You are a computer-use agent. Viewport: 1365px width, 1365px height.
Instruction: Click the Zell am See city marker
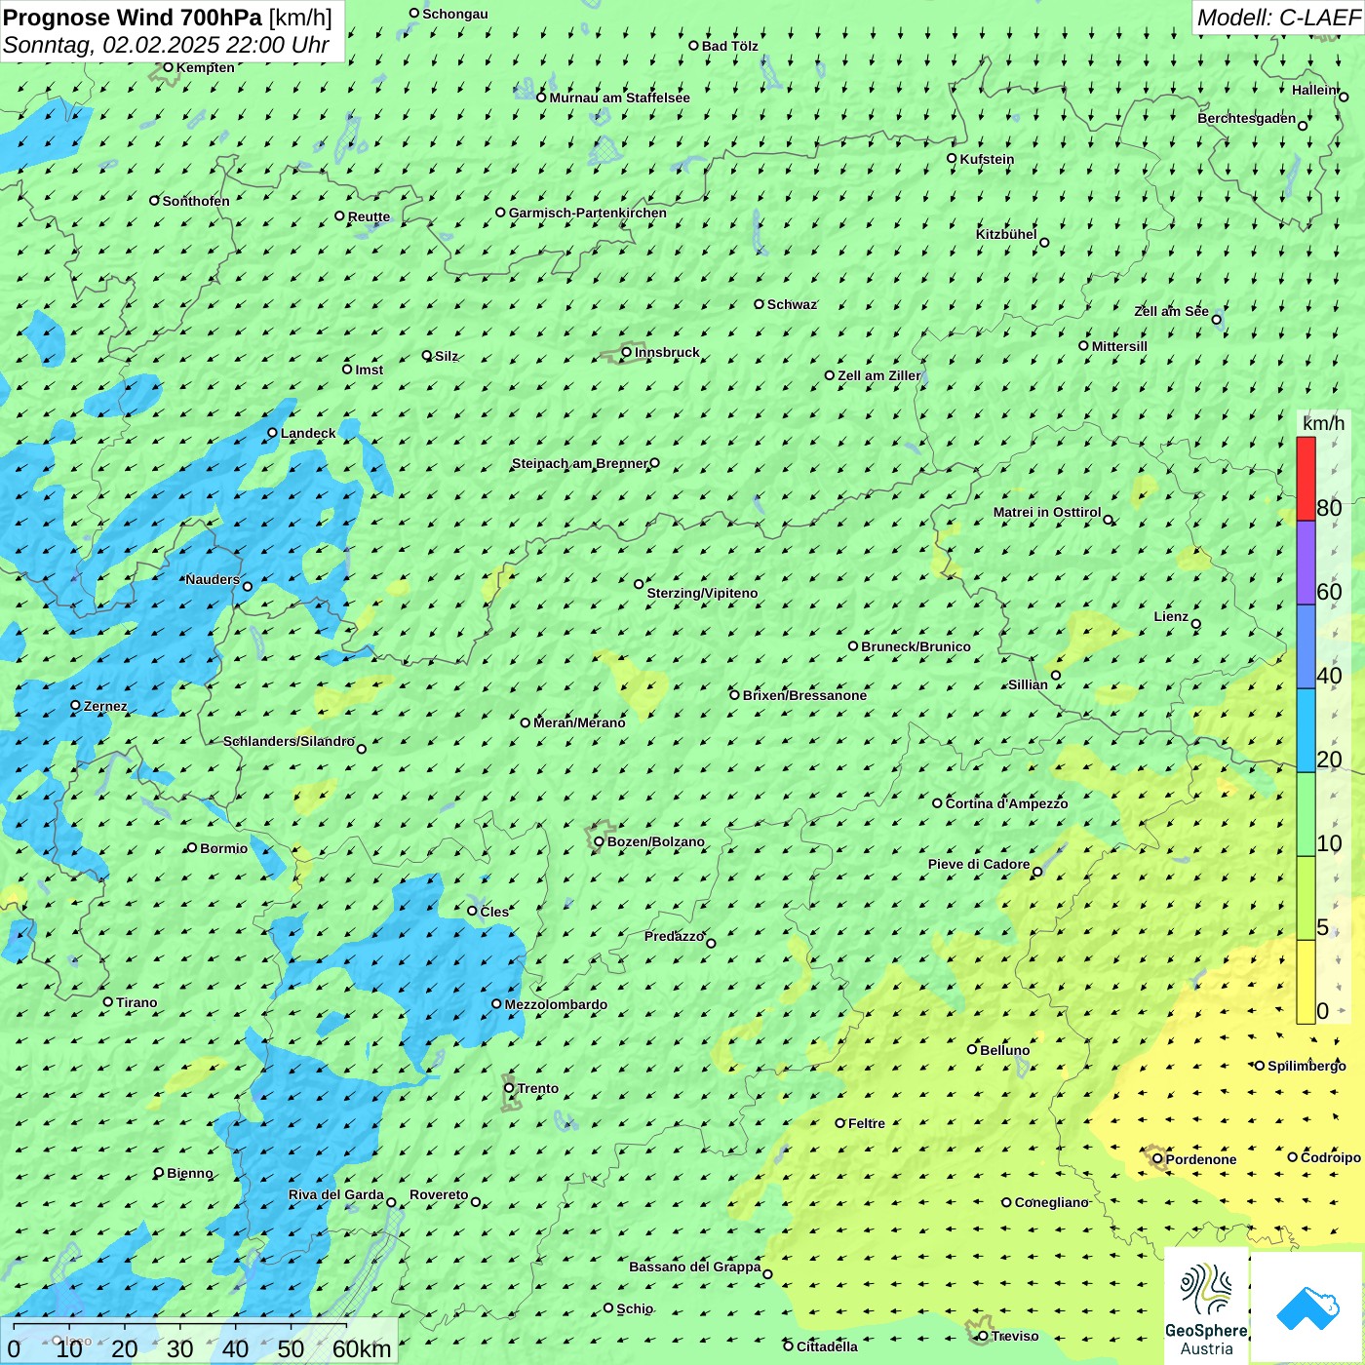click(1217, 319)
